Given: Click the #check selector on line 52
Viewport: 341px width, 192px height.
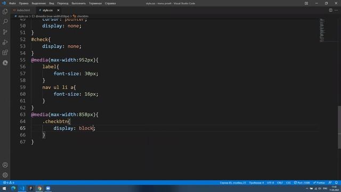Looking at the screenshot, I should click(x=39, y=39).
